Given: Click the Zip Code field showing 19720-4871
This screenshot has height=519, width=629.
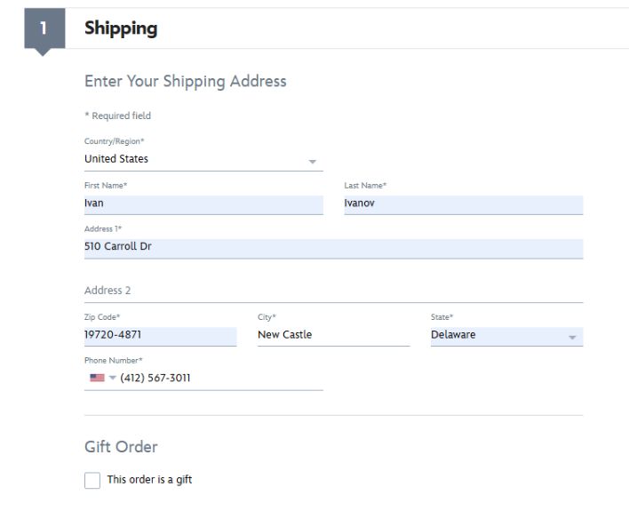Looking at the screenshot, I should (160, 335).
